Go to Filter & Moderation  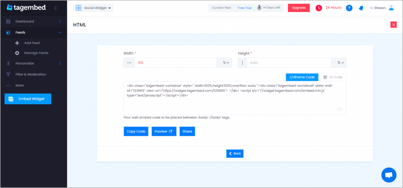[x=31, y=74]
